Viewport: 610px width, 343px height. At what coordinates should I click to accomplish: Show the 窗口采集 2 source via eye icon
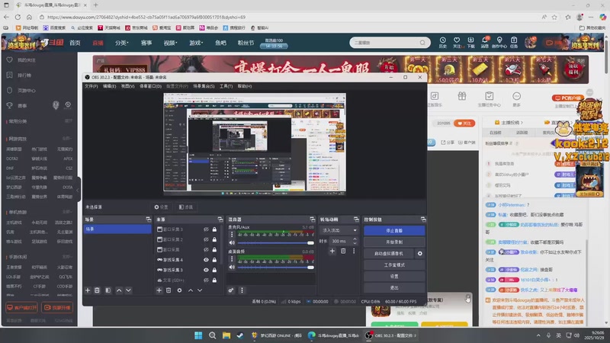206,239
